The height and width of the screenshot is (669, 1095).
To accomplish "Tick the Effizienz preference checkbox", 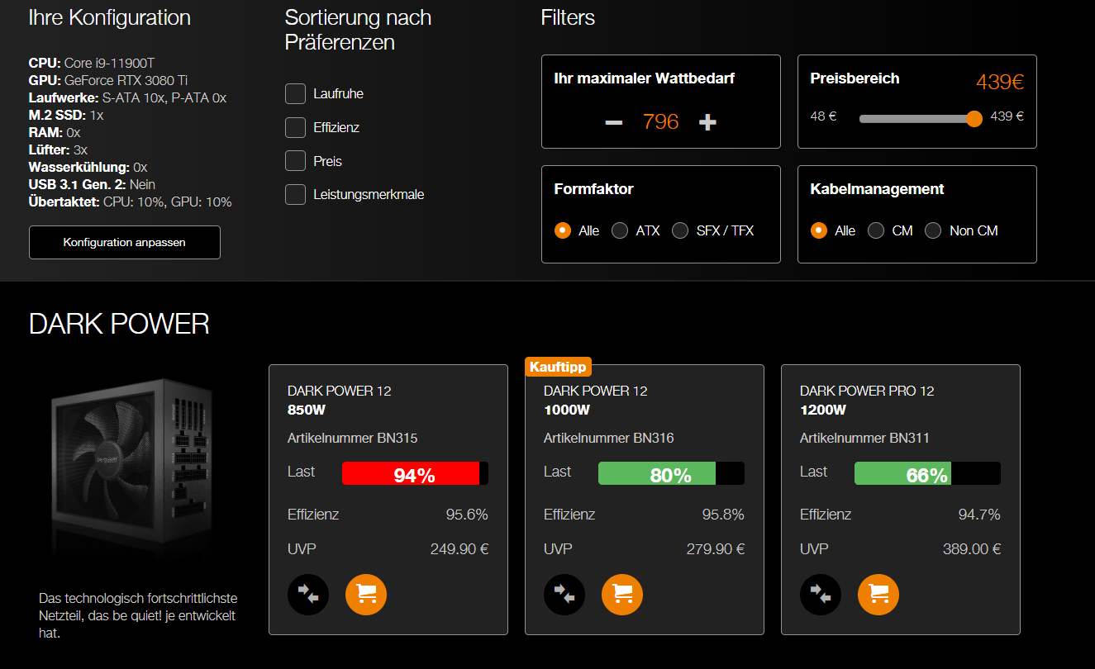I will coord(296,128).
